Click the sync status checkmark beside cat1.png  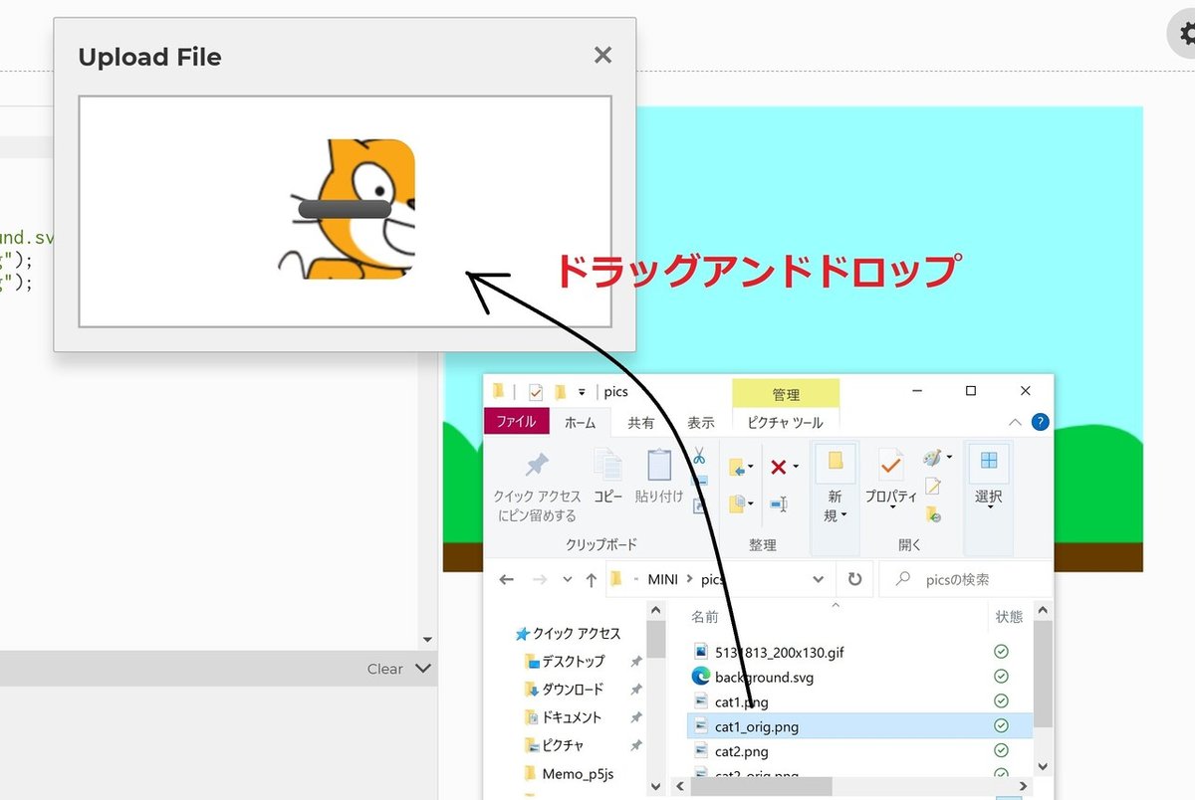point(1000,701)
